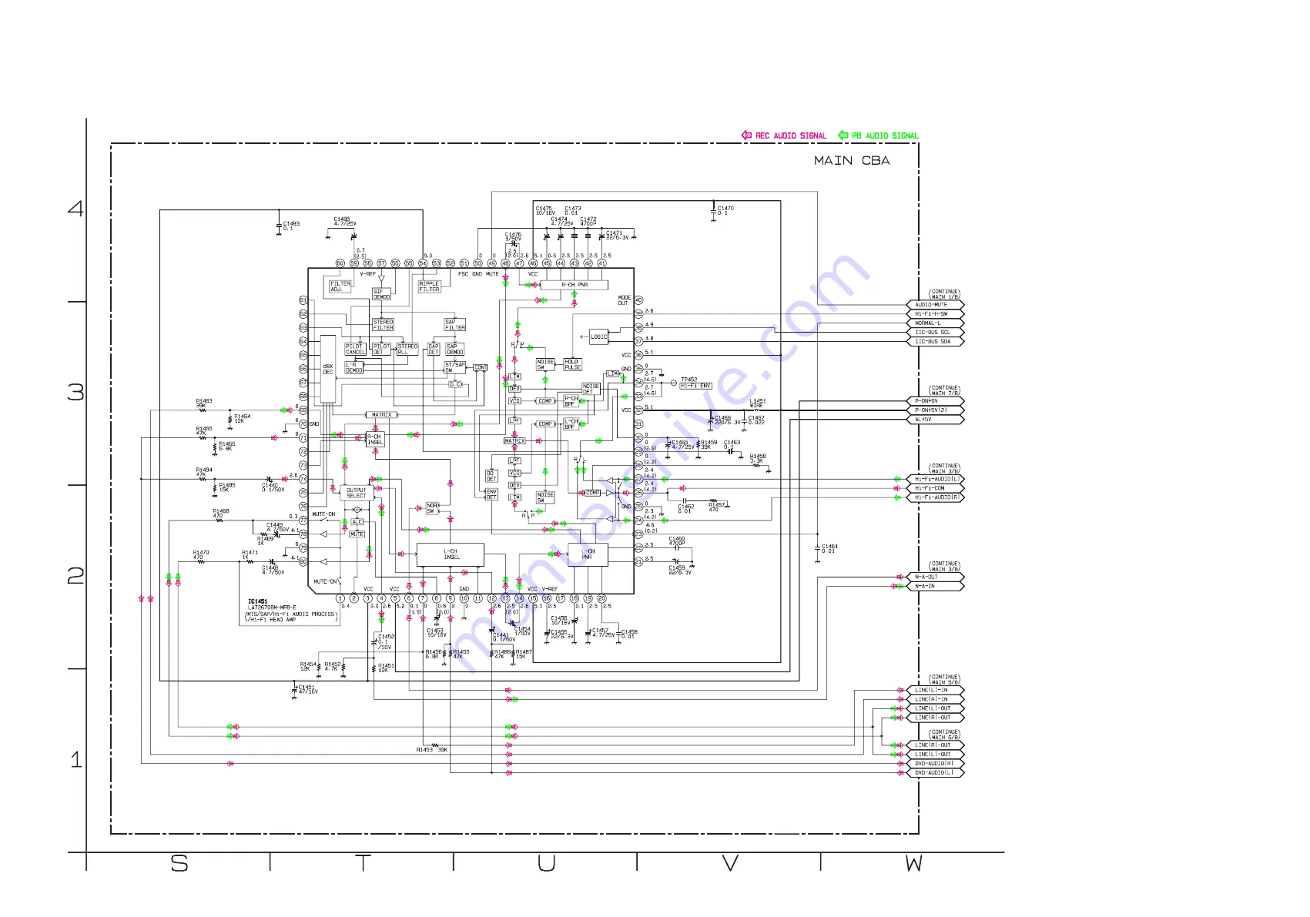Click the C1461 capacitor label
Viewport: 1310px width, 917px height.
829,548
